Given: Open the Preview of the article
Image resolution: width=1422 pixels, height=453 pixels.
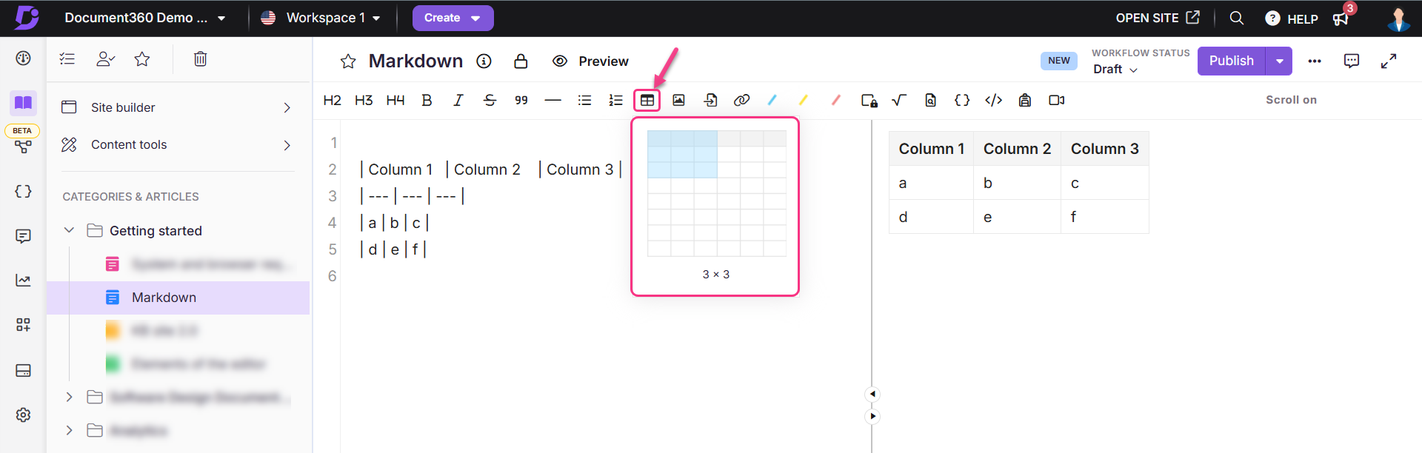Looking at the screenshot, I should pyautogui.click(x=591, y=61).
